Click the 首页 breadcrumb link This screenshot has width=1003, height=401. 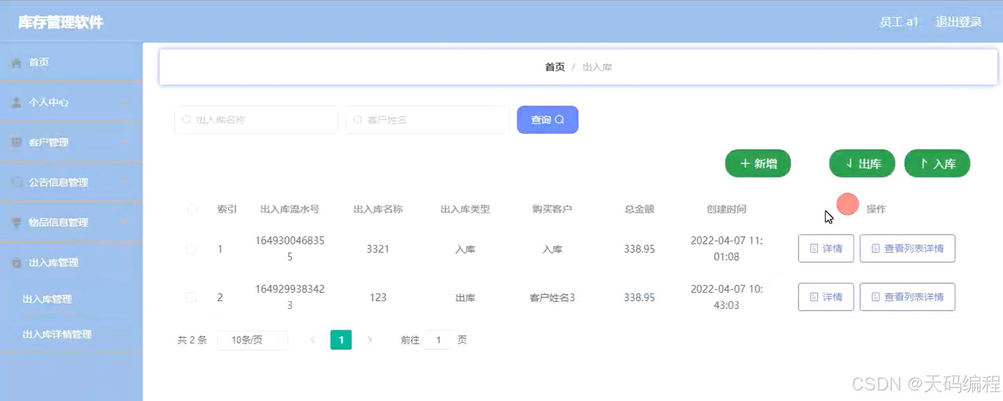tap(555, 67)
